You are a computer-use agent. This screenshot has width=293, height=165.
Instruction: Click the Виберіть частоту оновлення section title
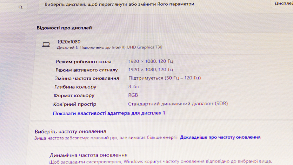click(70, 131)
